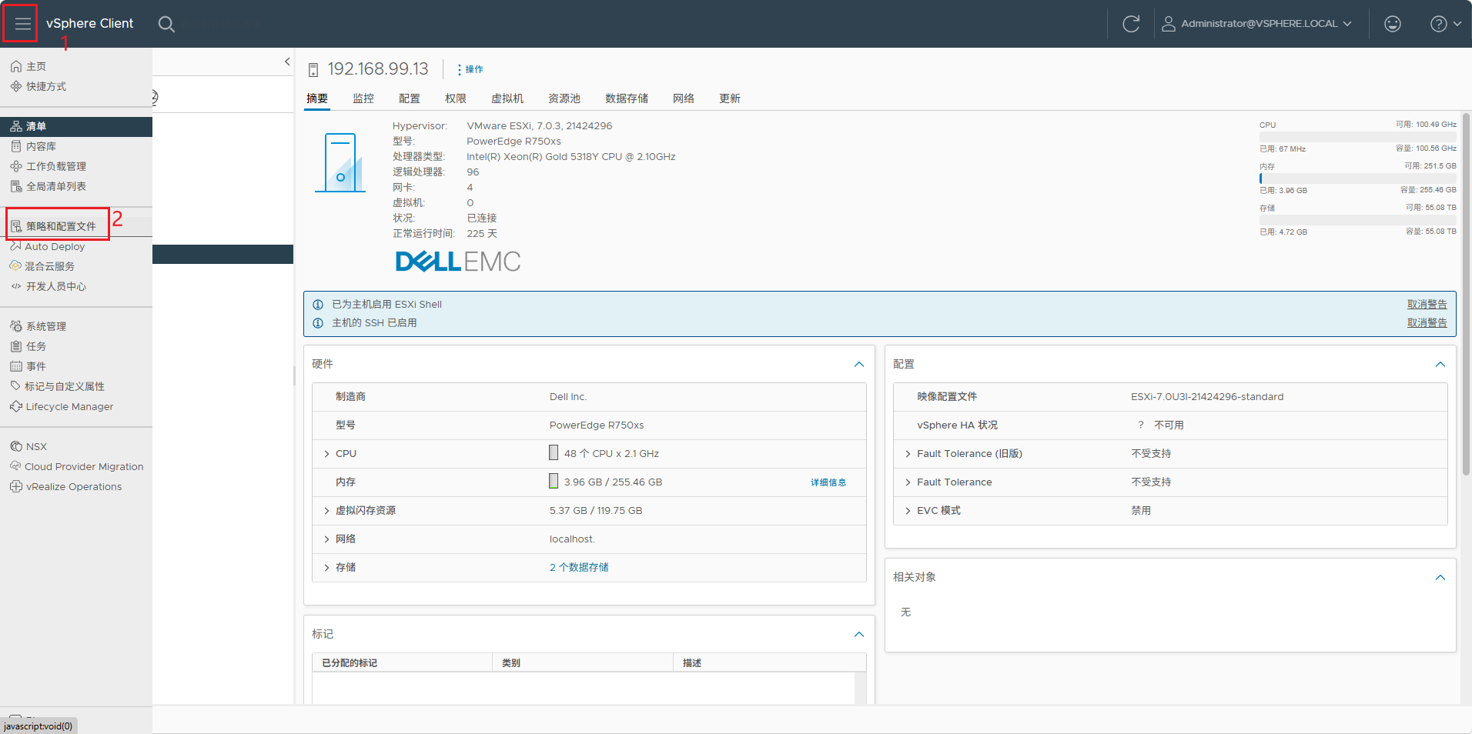Dismiss the ESXi Shell warning with 取消警告

coord(1427,304)
